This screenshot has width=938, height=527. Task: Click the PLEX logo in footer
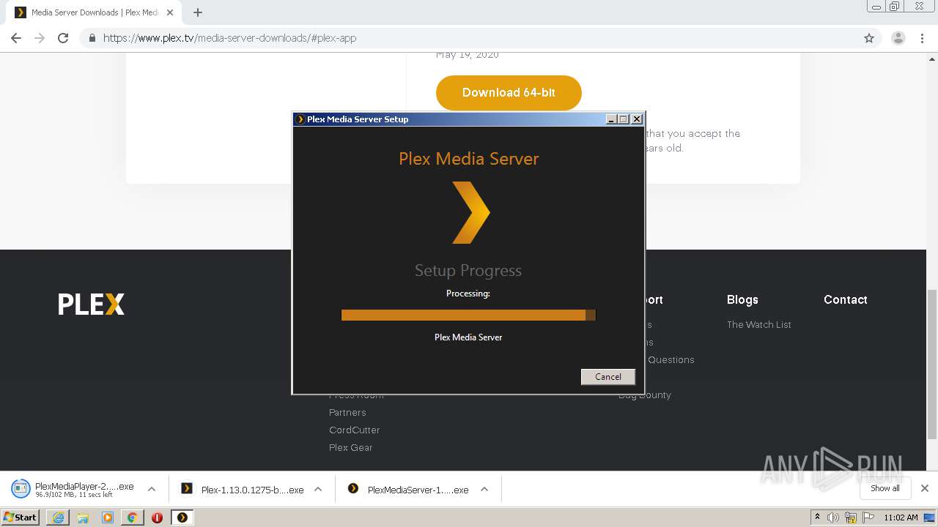point(92,304)
